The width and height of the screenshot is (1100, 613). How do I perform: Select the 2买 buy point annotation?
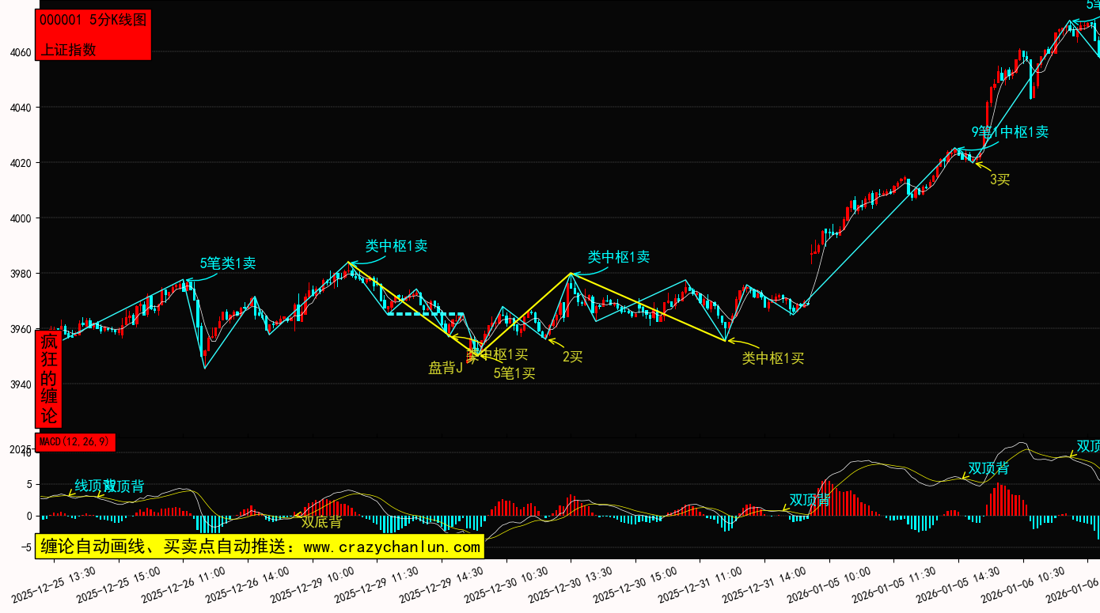572,357
